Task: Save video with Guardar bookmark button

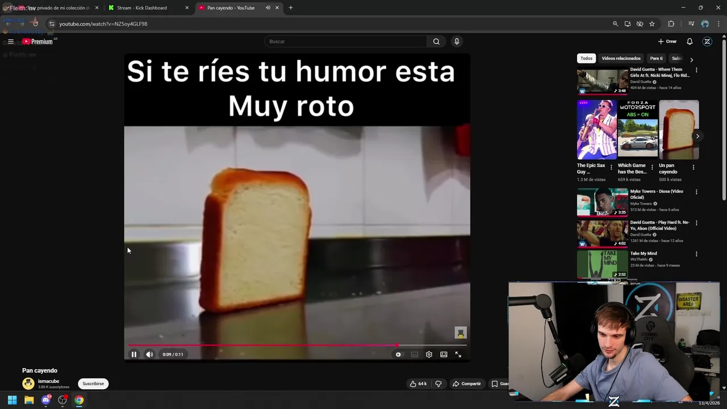Action: pos(500,384)
